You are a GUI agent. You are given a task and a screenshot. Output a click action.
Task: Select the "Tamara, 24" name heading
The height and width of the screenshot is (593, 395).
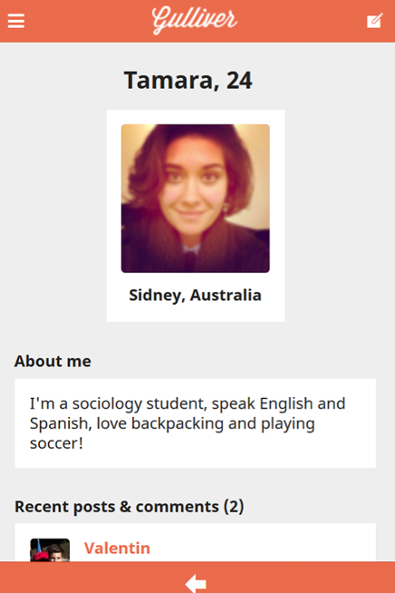point(188,80)
